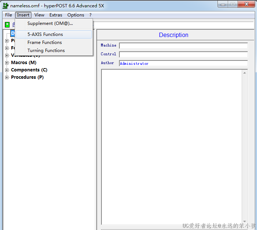Click the Author field containing Administrator
The height and width of the screenshot is (230, 257).
[183, 63]
